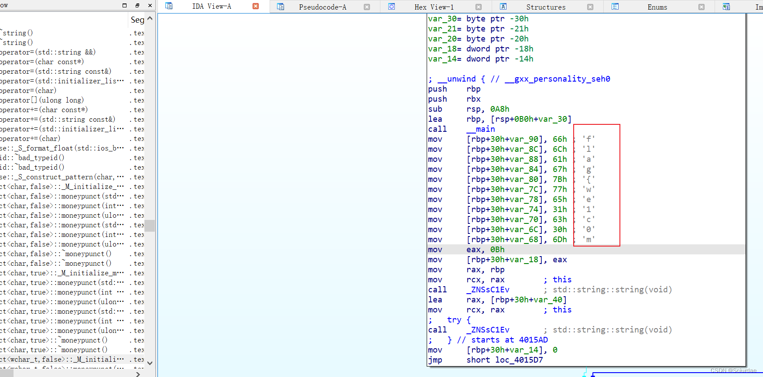Click the Structures tab icon
This screenshot has width=763, height=377.
click(503, 7)
